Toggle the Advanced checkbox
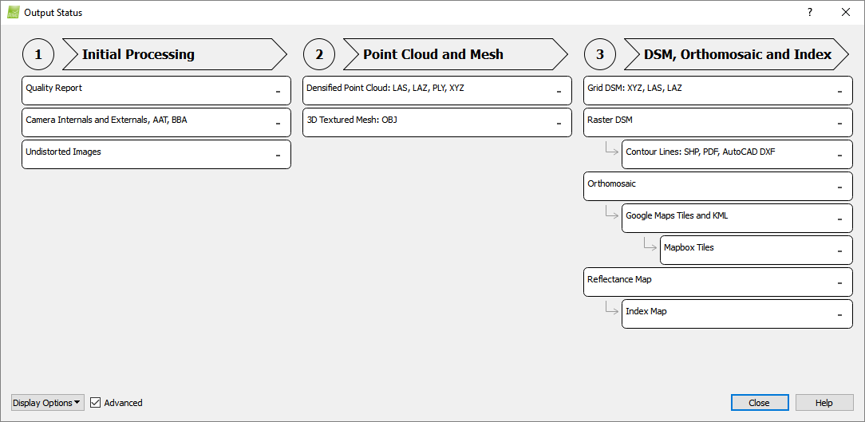Screen dimensions: 865x422 click(96, 403)
